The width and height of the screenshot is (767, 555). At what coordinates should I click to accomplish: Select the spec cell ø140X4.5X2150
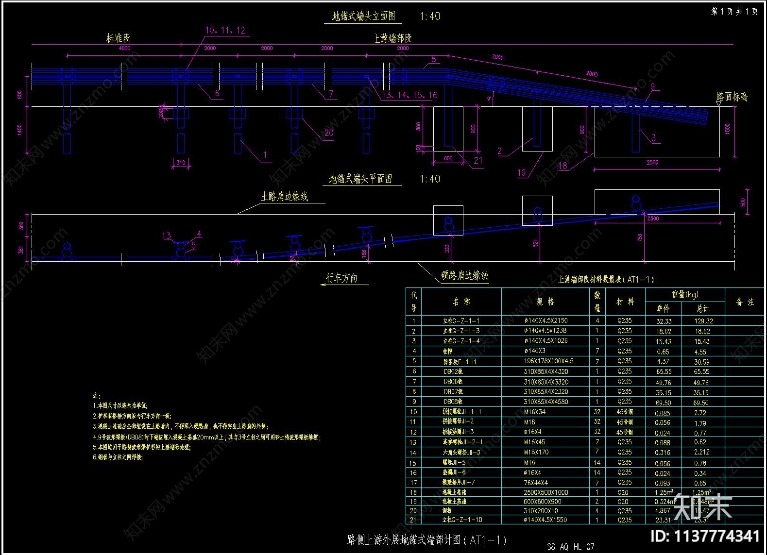(x=545, y=320)
